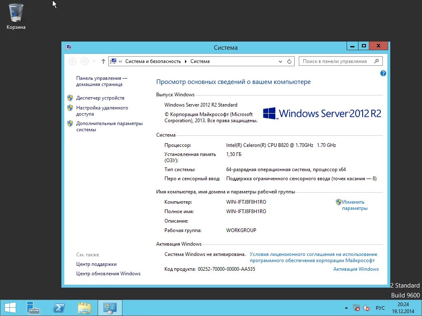Expand the address bar history dropdown

coord(280,62)
